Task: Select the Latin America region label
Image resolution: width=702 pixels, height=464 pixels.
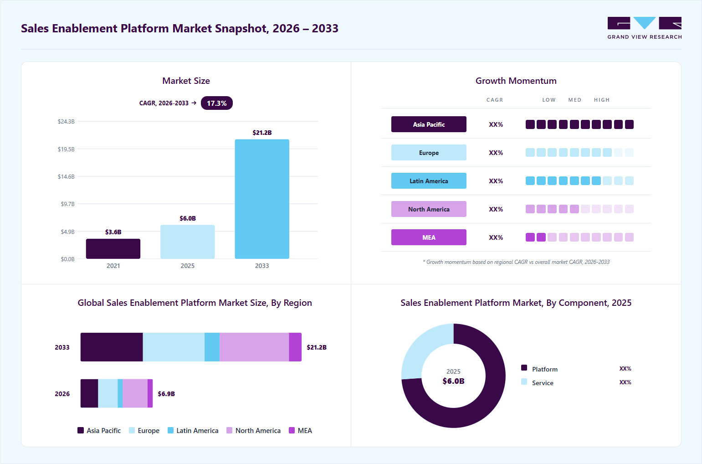Action: [x=429, y=181]
